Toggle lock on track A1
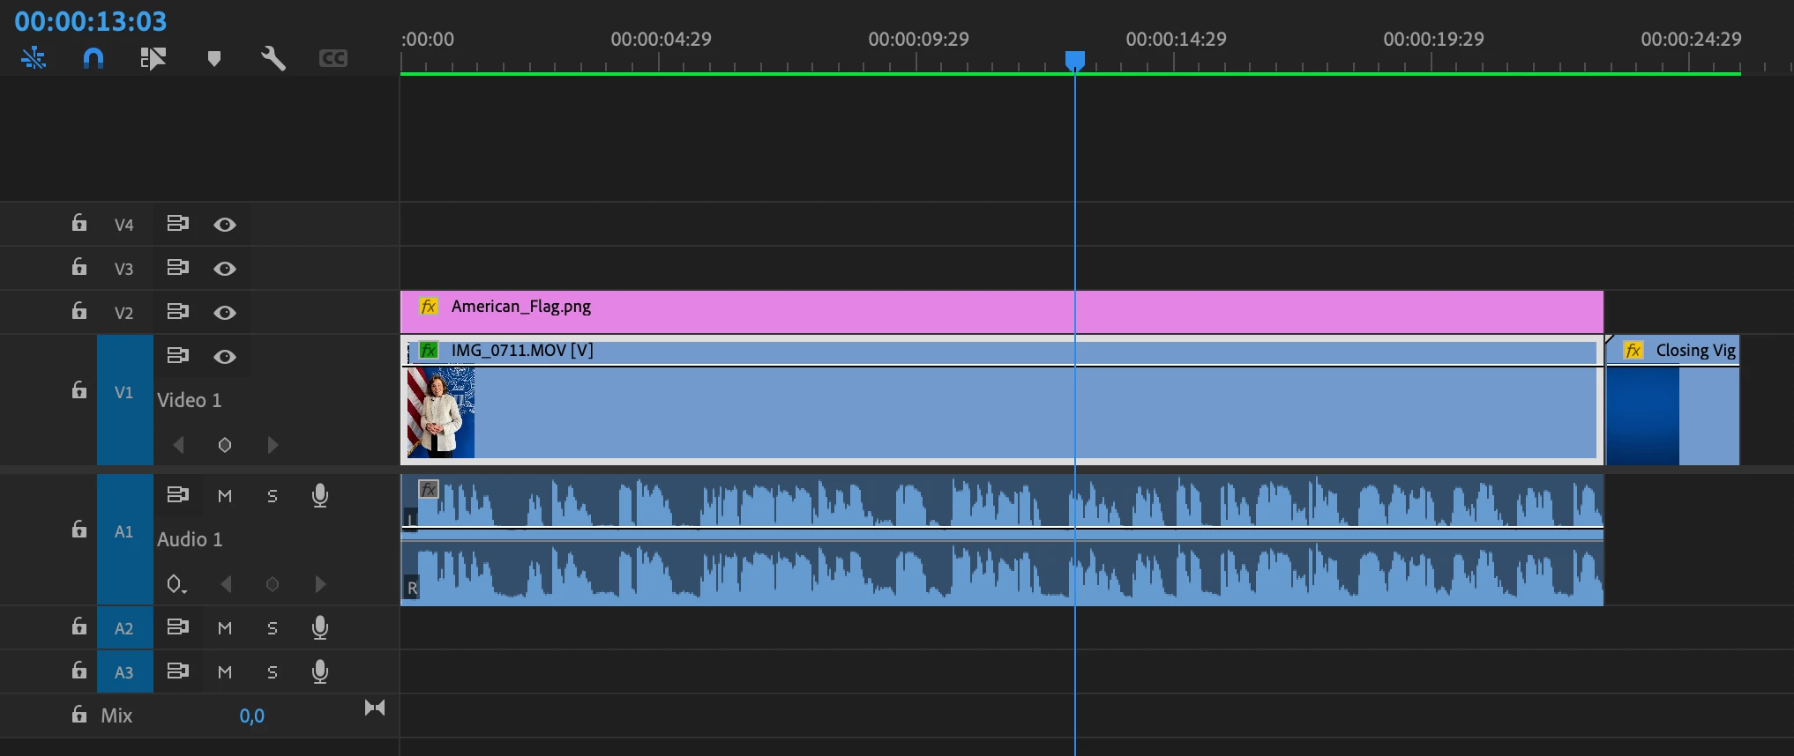 79,530
